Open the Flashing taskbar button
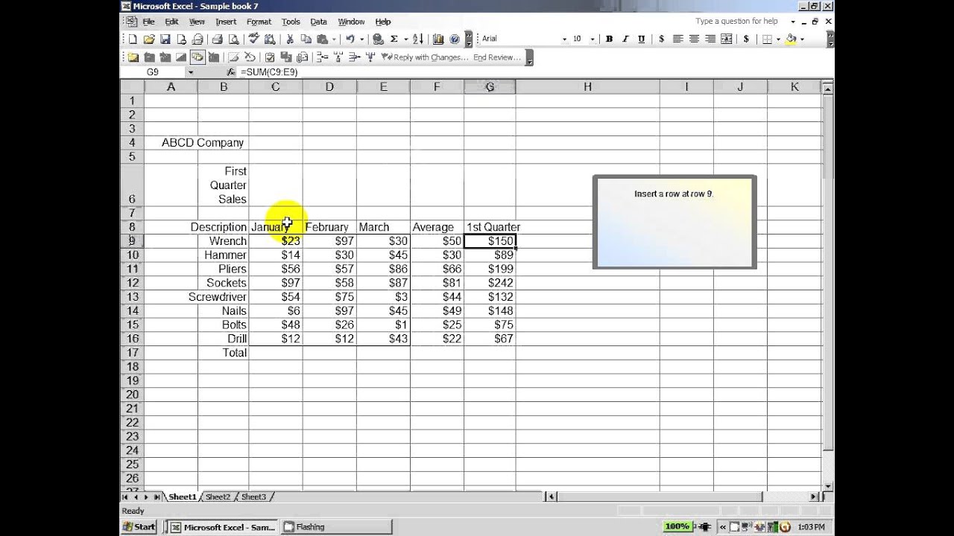This screenshot has height=536, width=954. (337, 526)
